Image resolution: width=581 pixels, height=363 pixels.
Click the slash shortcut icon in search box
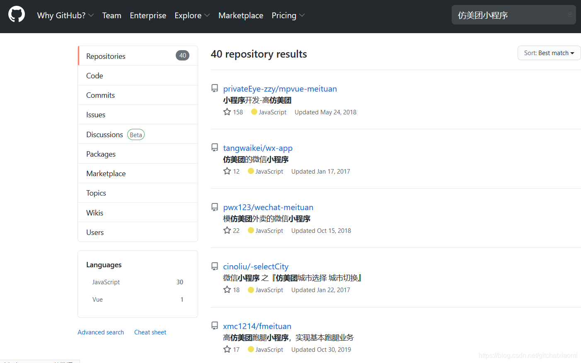pos(570,15)
